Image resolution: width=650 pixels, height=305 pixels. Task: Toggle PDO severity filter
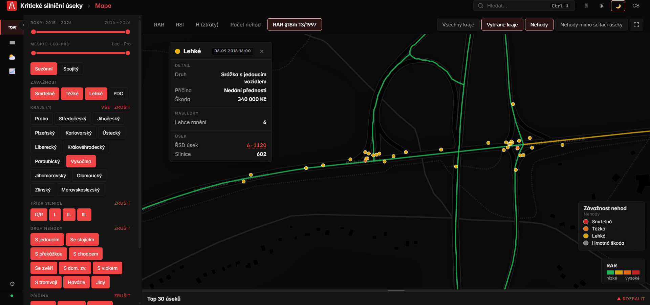pyautogui.click(x=118, y=94)
